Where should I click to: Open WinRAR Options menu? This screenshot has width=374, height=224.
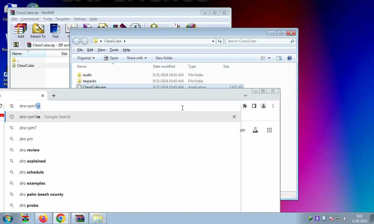tap(80, 19)
